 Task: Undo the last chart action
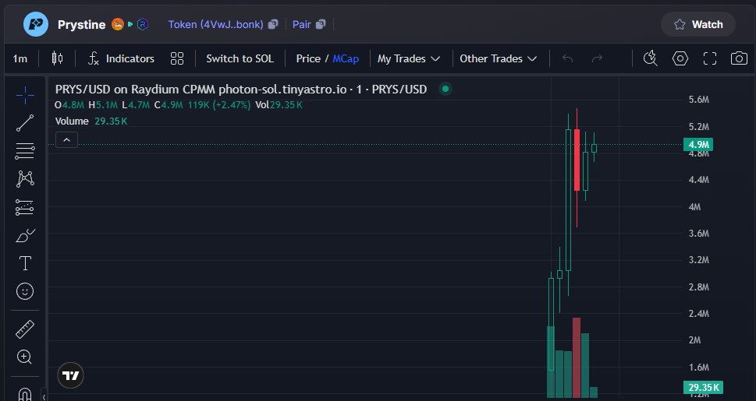coord(568,58)
